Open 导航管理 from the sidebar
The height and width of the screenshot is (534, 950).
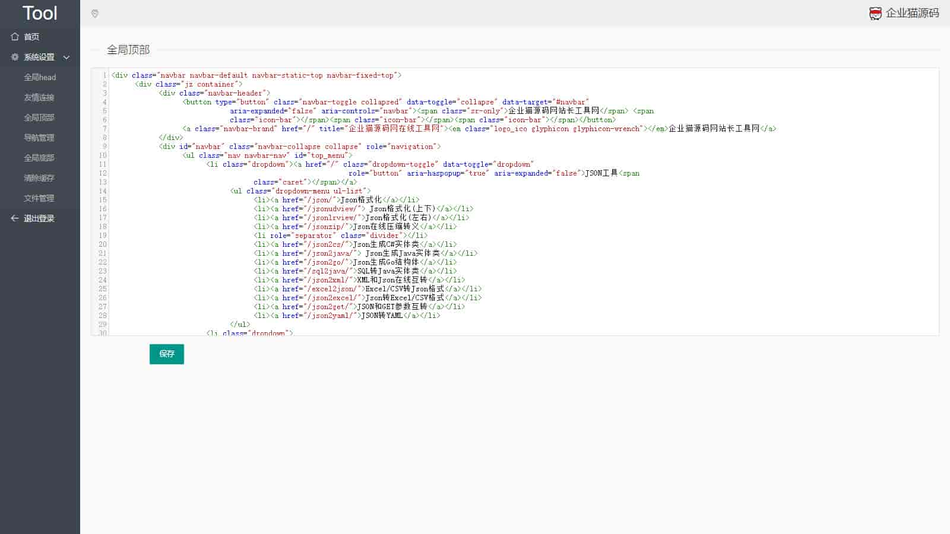coord(39,138)
